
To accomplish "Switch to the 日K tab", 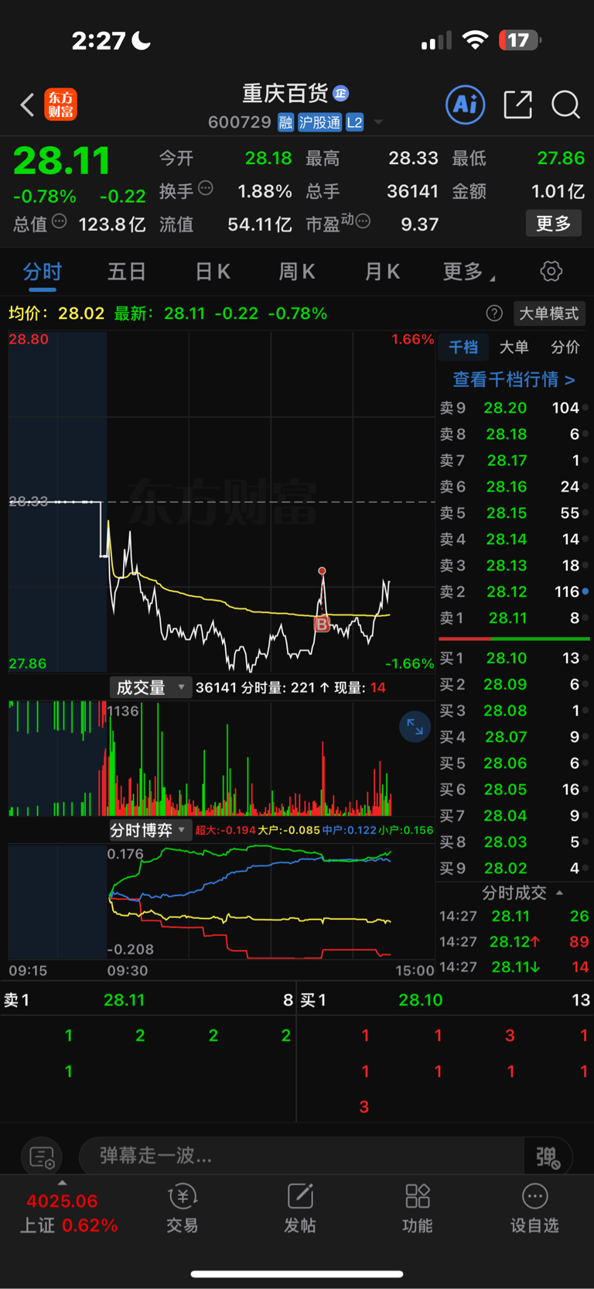I will pos(212,272).
